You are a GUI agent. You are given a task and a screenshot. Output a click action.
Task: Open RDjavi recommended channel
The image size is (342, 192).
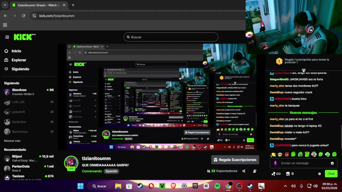[29, 158]
